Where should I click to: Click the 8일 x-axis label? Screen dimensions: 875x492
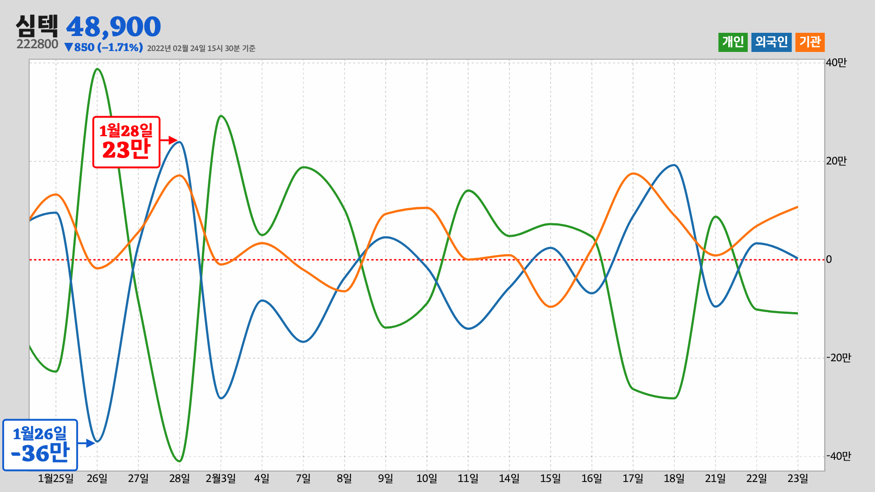(x=345, y=479)
